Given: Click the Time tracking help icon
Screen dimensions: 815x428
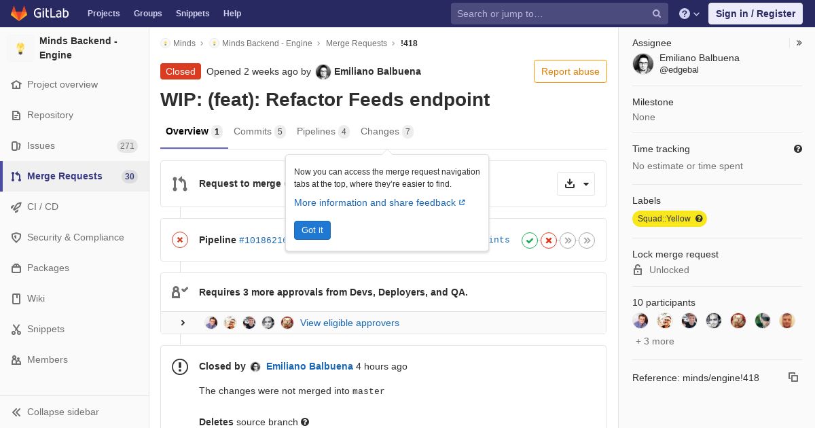Looking at the screenshot, I should click(798, 149).
